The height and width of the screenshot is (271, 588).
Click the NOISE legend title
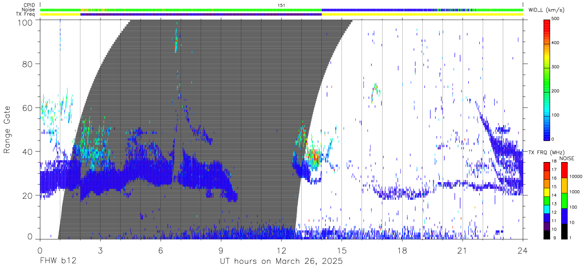tap(566, 158)
